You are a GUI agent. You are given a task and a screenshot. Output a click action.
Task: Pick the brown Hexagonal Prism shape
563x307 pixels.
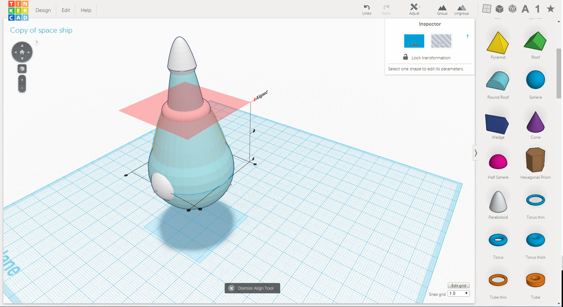(535, 160)
